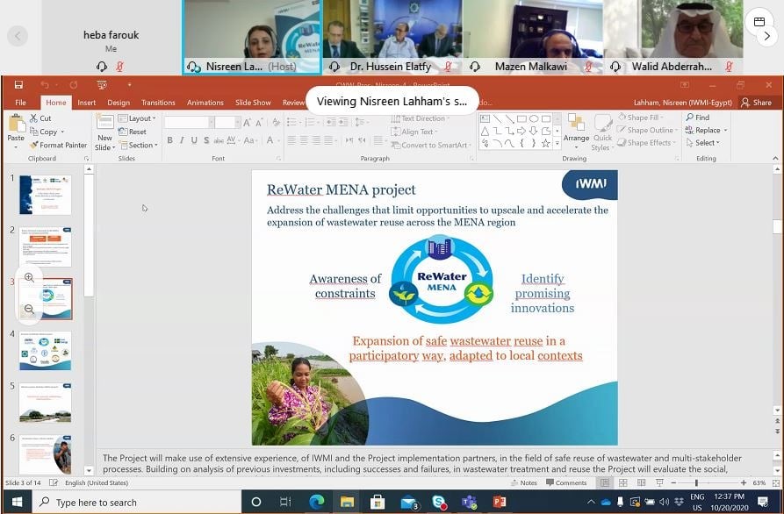Show the next participants with right arrow
Image resolution: width=784 pixels, height=514 pixels.
coord(767,36)
